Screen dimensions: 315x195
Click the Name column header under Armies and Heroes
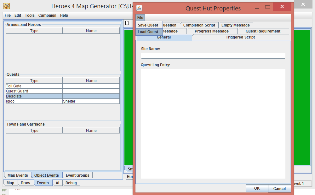pyautogui.click(x=91, y=31)
